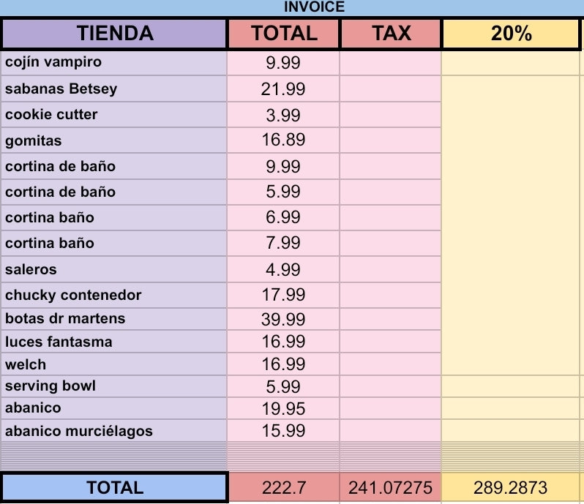Viewport: 584px width, 504px height.
Task: Select the blue TOTAL label cell at the bottom
Action: click(x=114, y=488)
